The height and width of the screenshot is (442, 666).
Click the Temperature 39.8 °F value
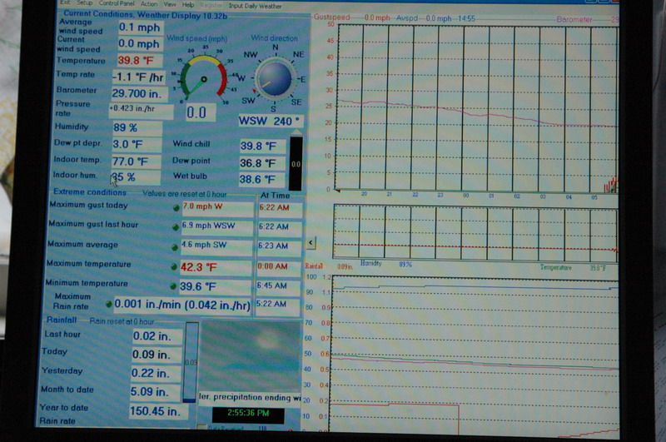(139, 60)
